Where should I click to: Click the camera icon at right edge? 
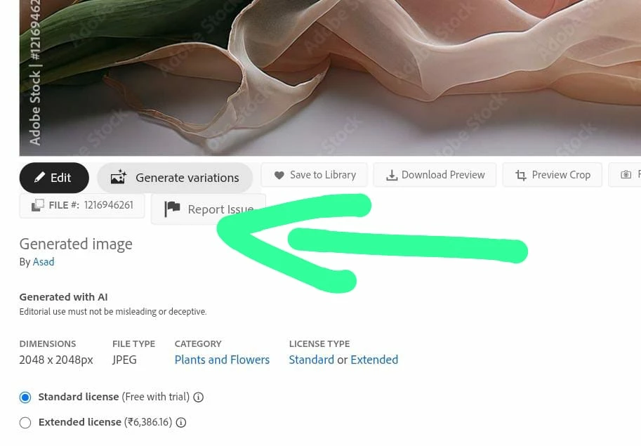[626, 175]
